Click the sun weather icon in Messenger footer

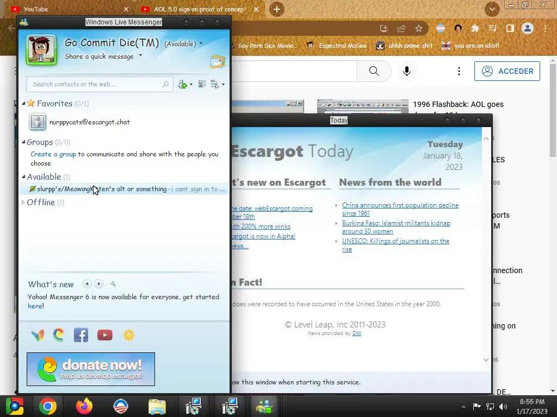click(128, 335)
